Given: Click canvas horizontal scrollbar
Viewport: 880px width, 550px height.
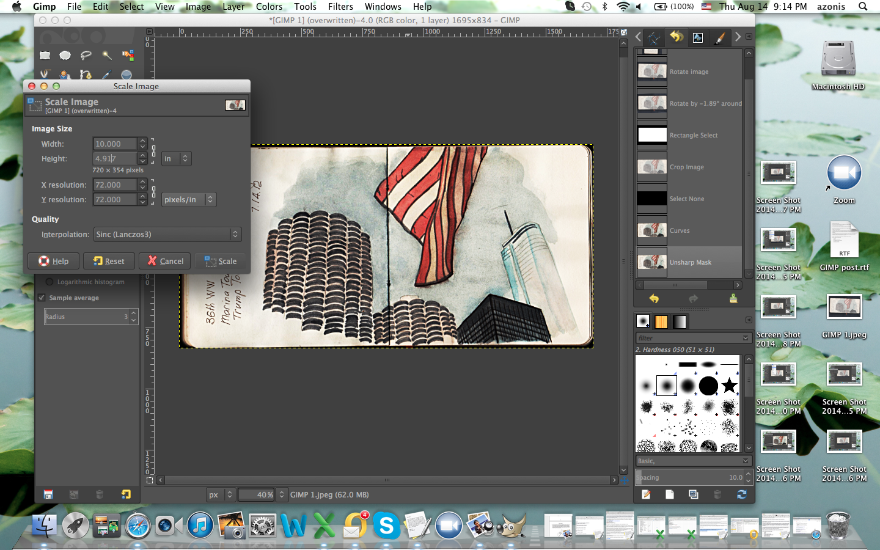Looking at the screenshot, I should click(387, 480).
